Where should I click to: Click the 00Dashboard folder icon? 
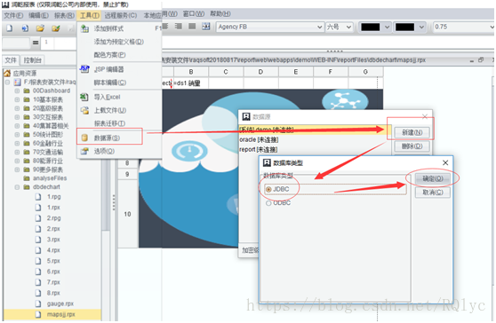pyautogui.click(x=27, y=91)
